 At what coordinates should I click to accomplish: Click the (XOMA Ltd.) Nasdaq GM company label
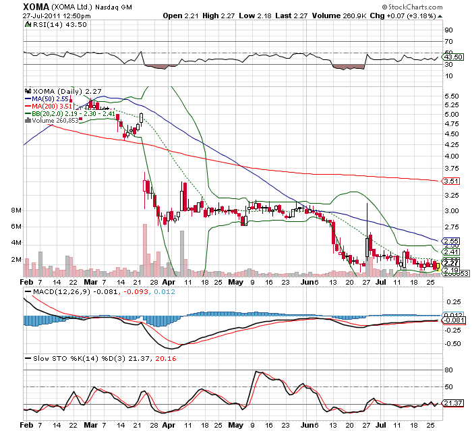pyautogui.click(x=92, y=7)
